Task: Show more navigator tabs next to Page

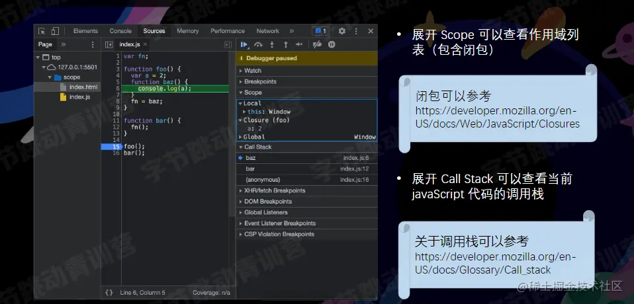Action: (x=64, y=44)
